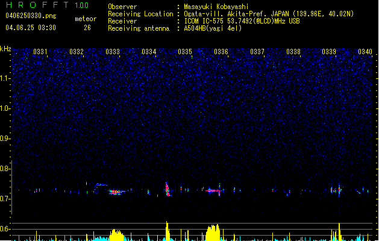The width and height of the screenshot is (379, 241).
Task: Click the wide yellow power burst near 0336
Action: 213,233
